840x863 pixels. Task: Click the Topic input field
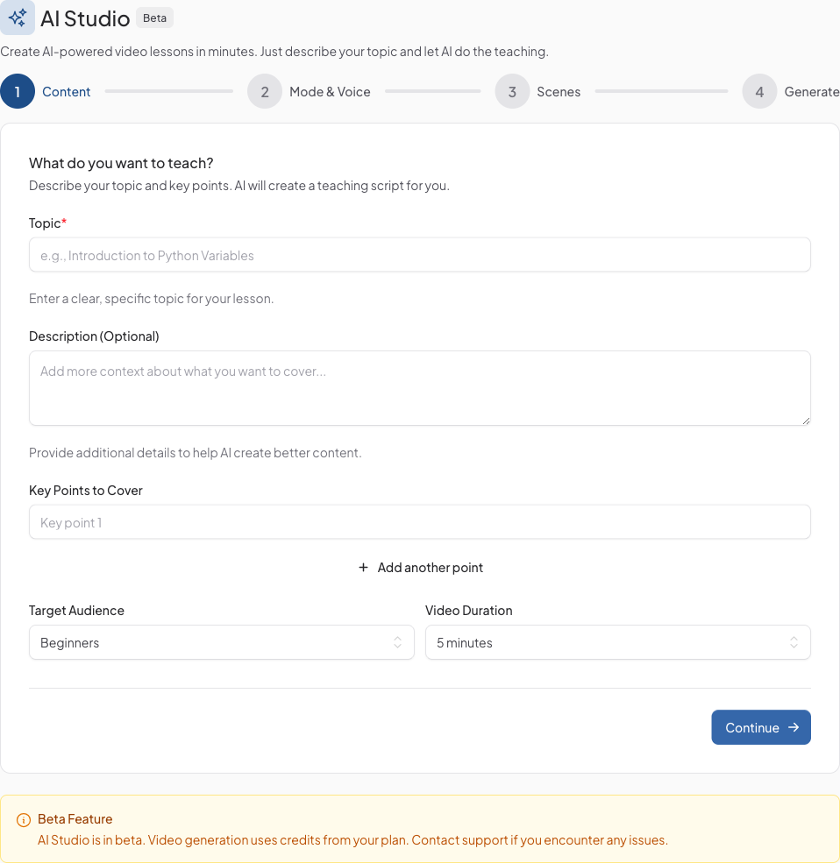click(419, 255)
